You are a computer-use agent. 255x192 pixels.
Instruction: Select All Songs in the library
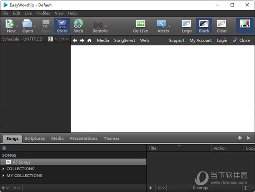(74, 162)
